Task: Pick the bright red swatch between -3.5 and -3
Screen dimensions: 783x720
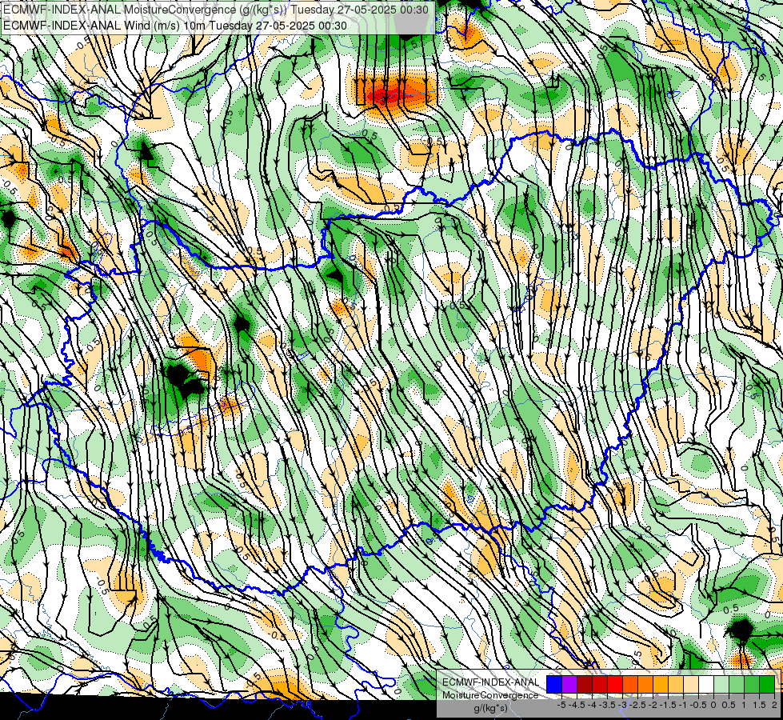Action: (615, 684)
